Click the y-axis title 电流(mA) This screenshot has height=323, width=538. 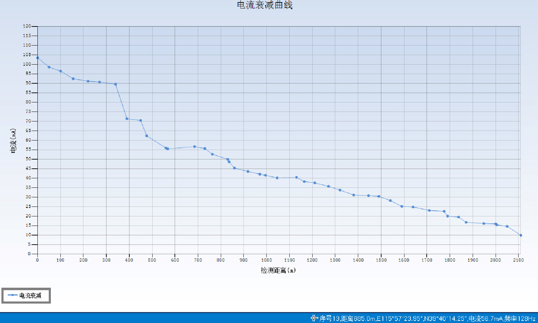(x=13, y=140)
